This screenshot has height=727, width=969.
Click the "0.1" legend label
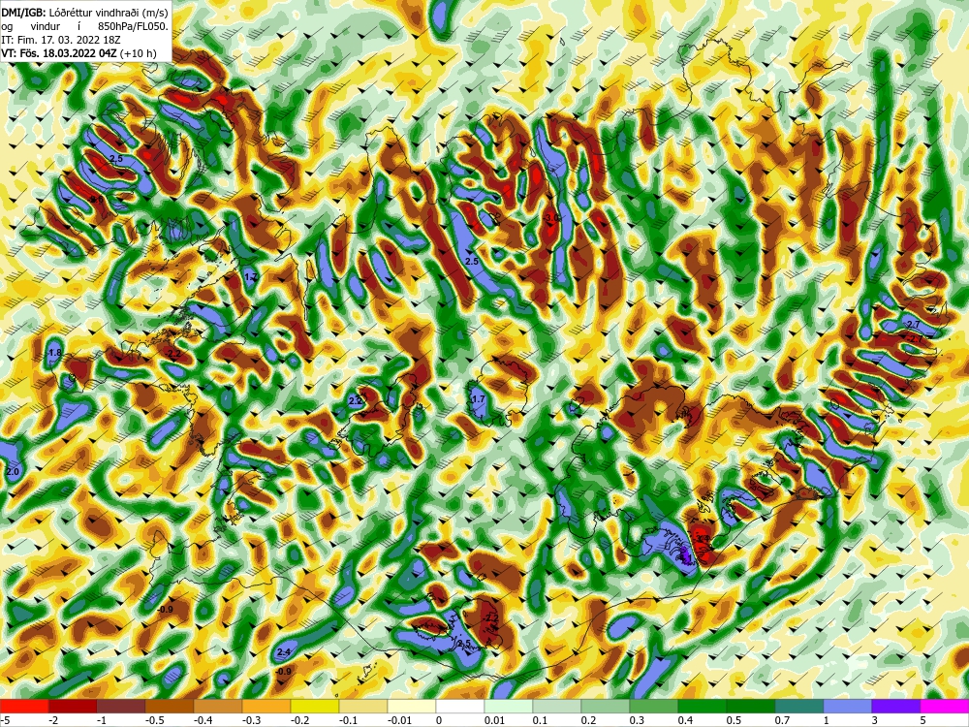(539, 720)
